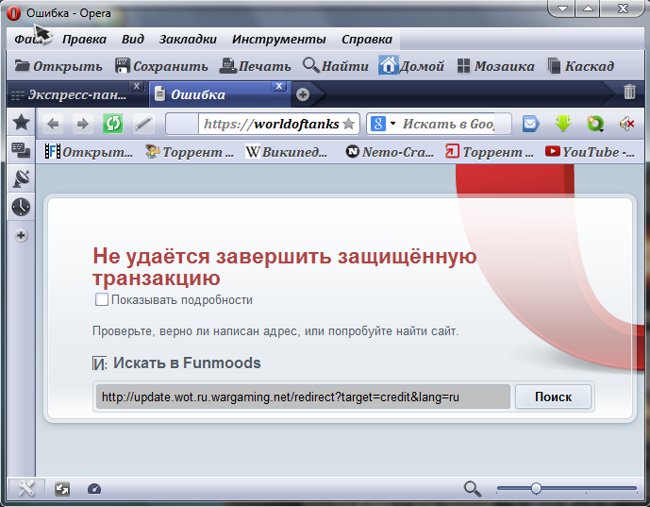Adjust the zoom slider handle
650x507 pixels.
click(536, 488)
